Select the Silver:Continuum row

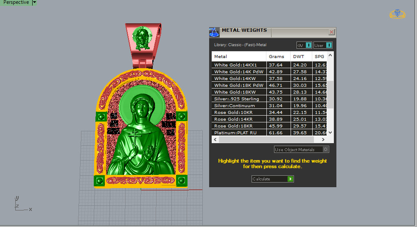click(x=269, y=105)
